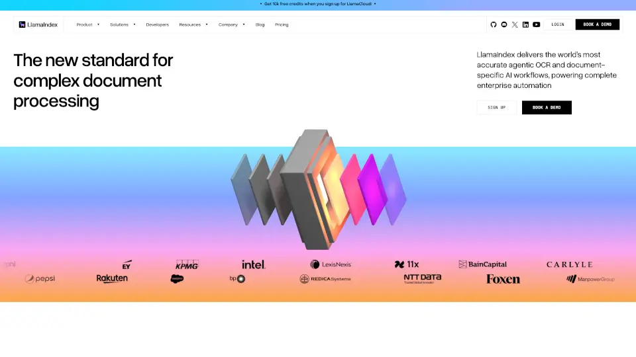The image size is (636, 357).
Task: Open the Company dropdown menu
Action: click(x=231, y=24)
